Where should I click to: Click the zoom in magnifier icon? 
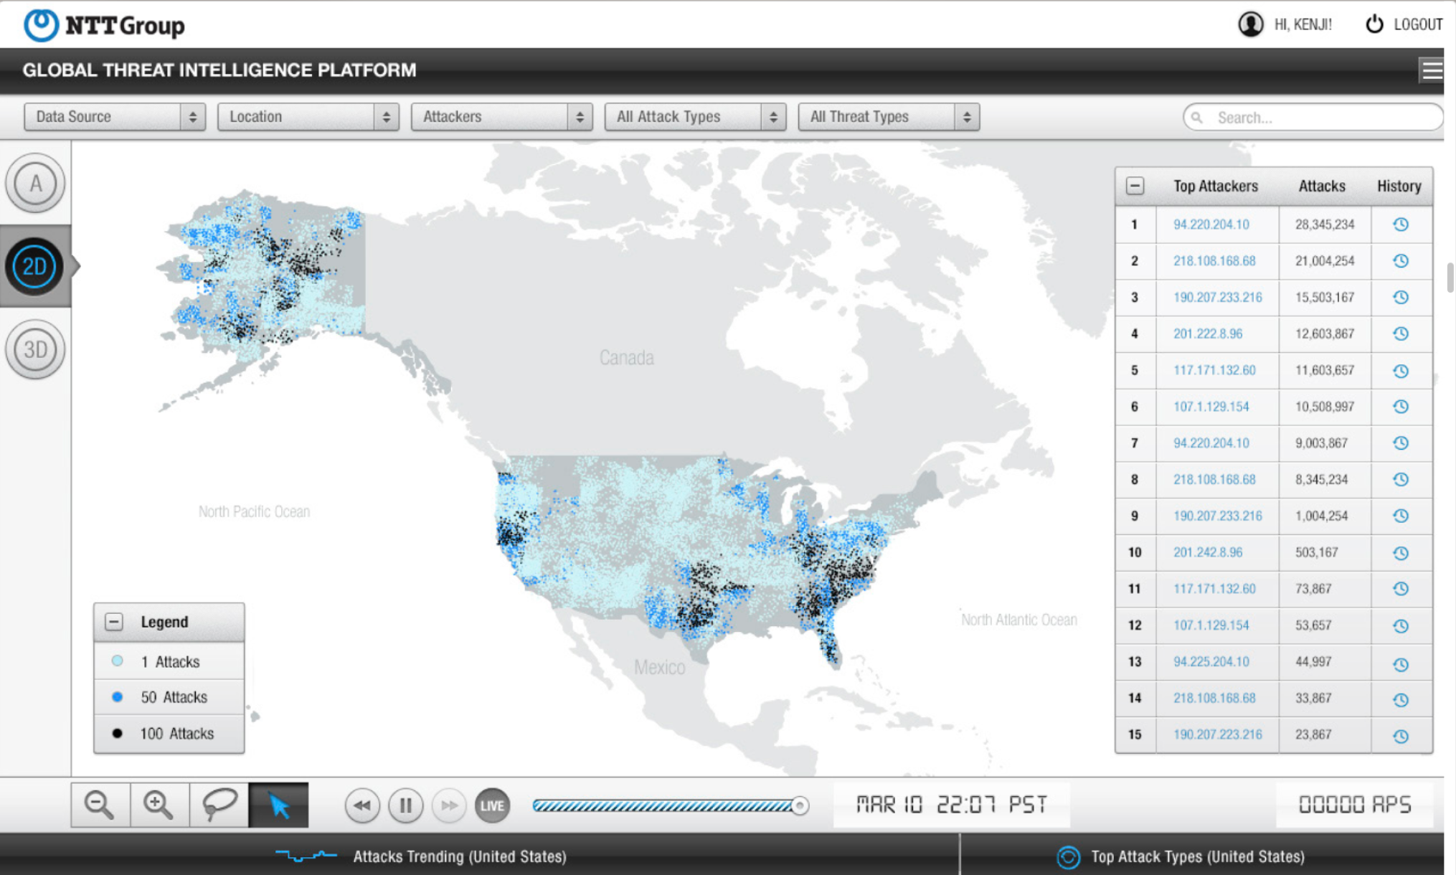click(x=159, y=805)
